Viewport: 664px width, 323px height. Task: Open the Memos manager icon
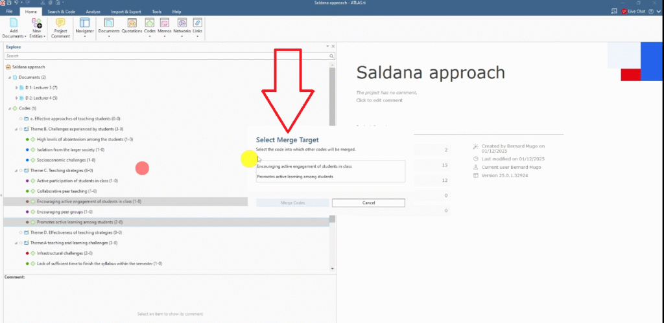(165, 24)
